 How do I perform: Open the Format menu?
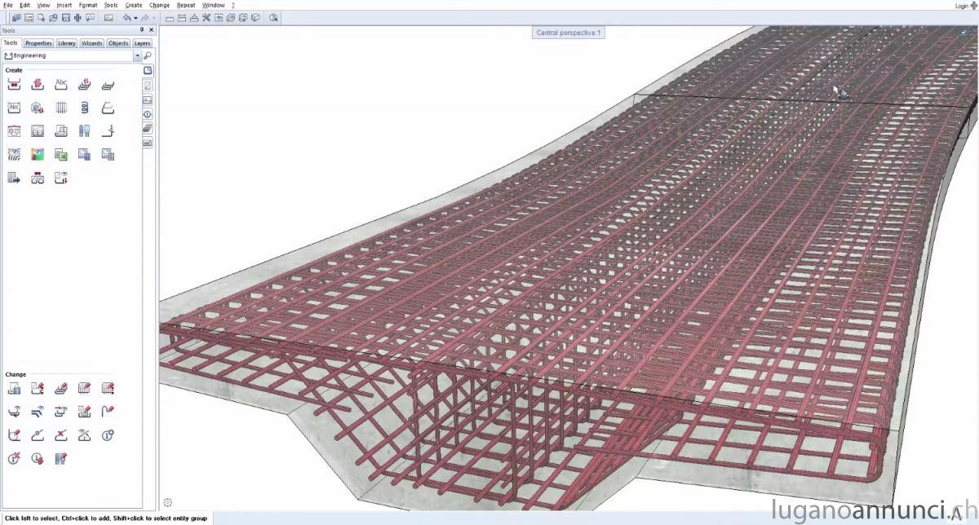coord(88,5)
